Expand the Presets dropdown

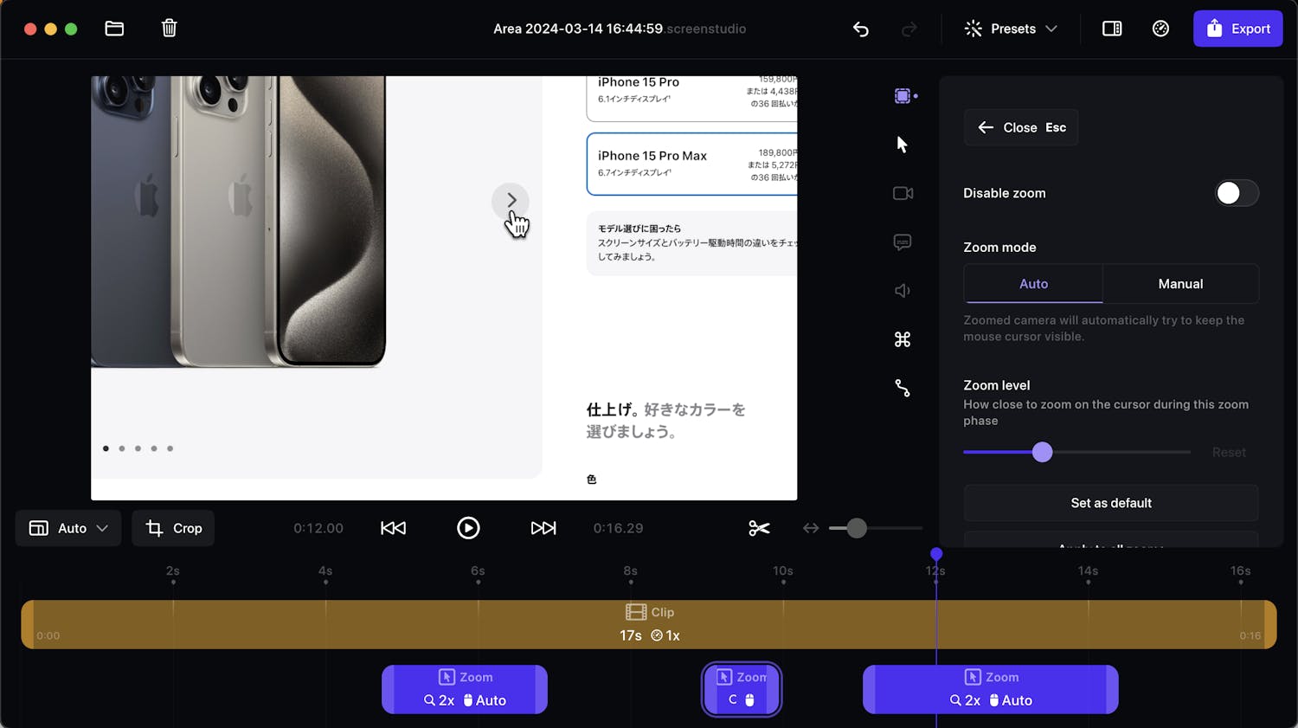coord(1011,29)
